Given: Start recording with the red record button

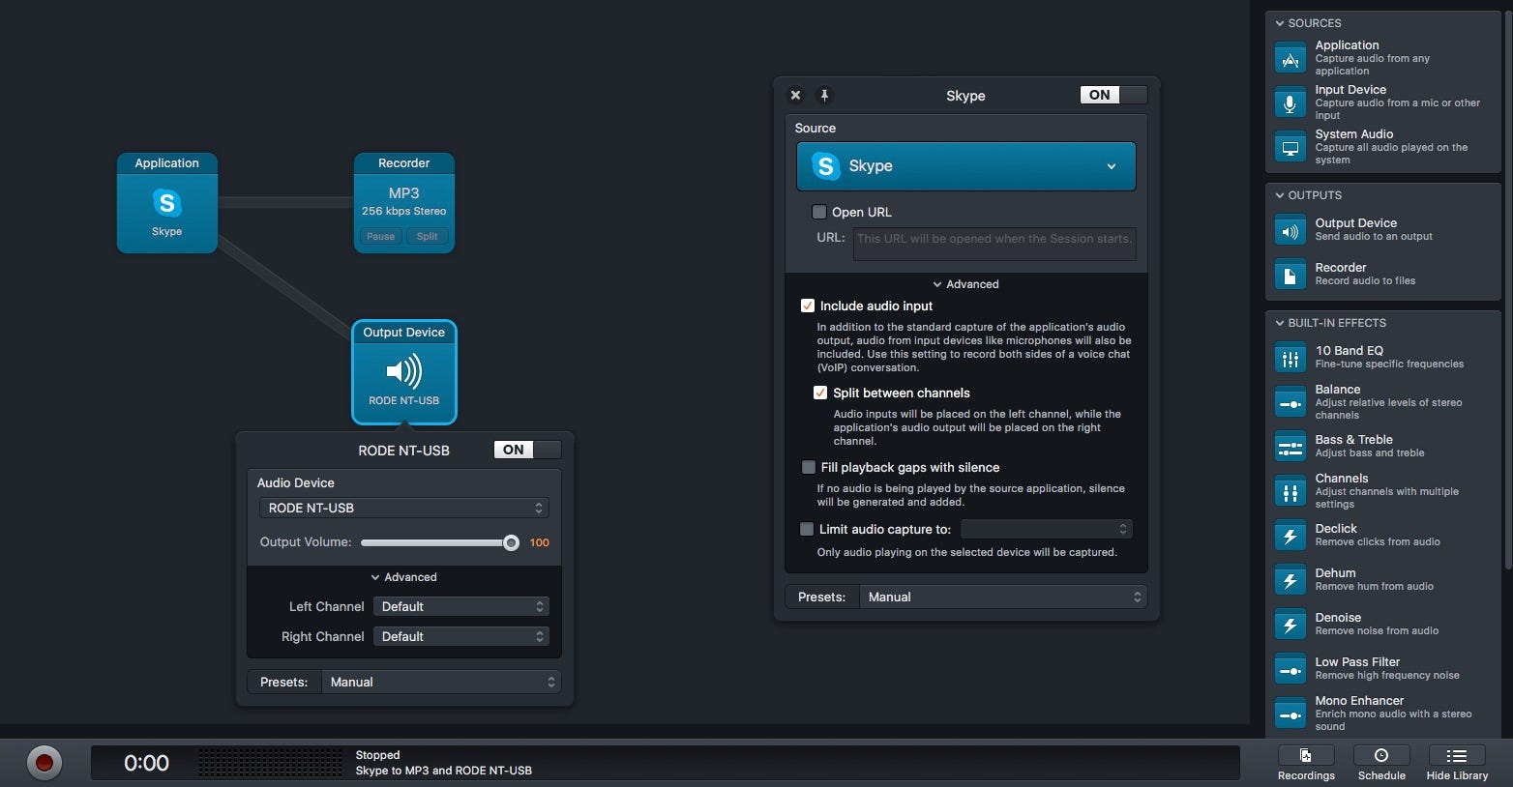Looking at the screenshot, I should coord(44,763).
